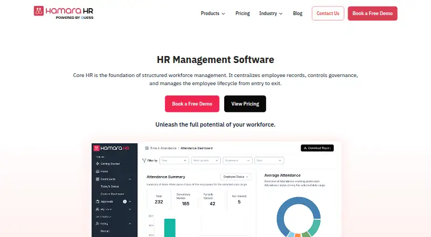
Task: Click Book a Free Demo below headline
Action: tap(192, 103)
